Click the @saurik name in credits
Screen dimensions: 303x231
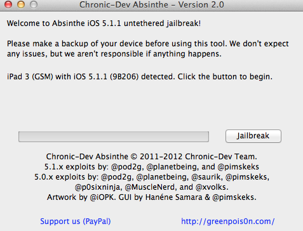click(206, 177)
